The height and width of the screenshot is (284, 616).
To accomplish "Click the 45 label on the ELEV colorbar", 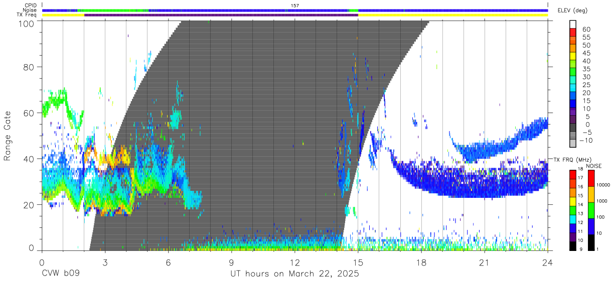I will (586, 53).
